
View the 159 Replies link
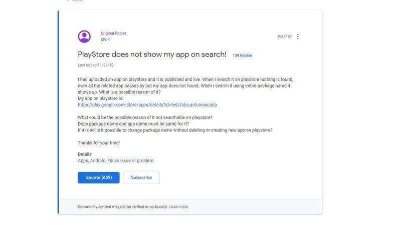click(x=243, y=55)
